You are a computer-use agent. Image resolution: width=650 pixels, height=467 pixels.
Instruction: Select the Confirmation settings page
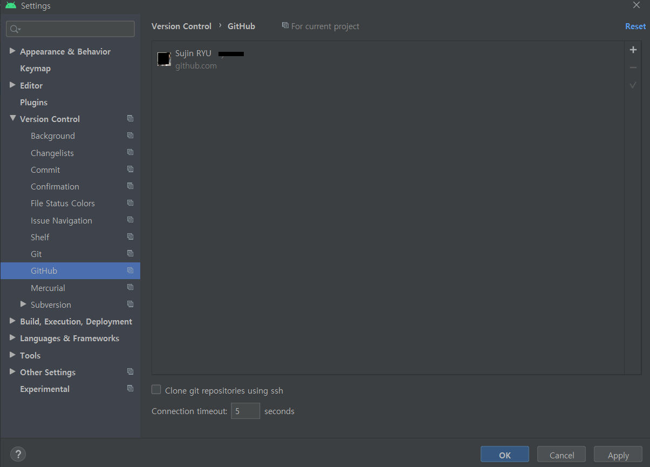tap(55, 187)
